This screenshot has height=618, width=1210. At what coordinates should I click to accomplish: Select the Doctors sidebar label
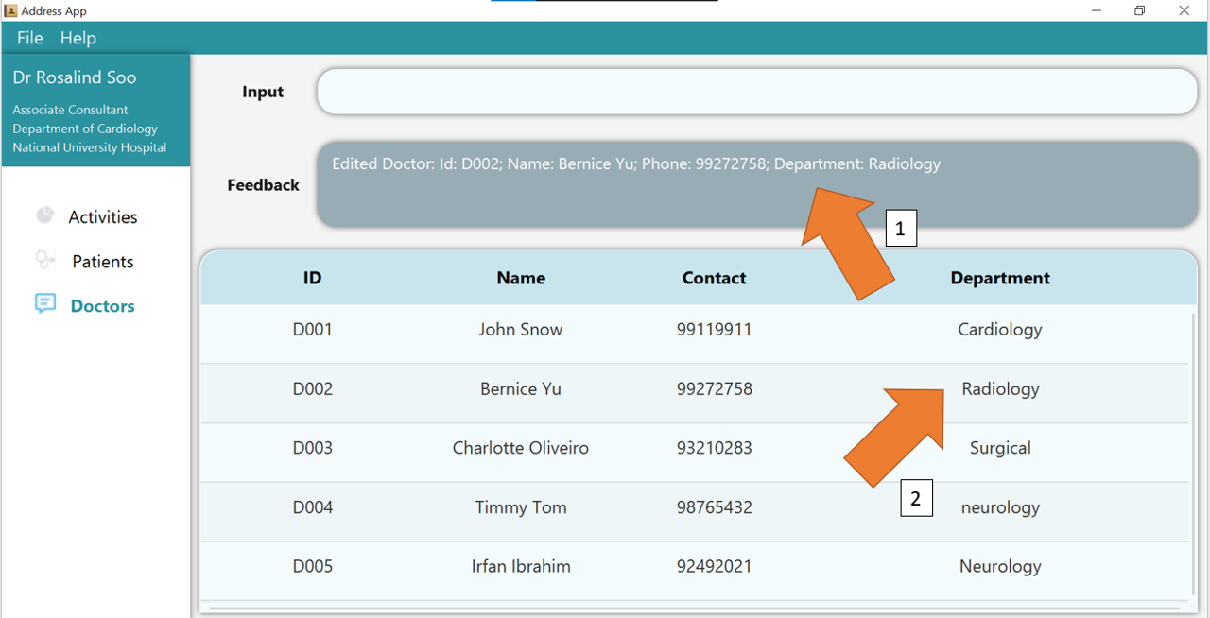[x=102, y=306]
